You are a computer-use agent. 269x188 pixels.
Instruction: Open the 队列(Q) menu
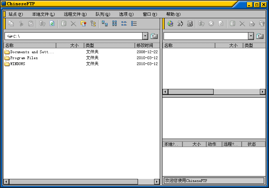103,14
